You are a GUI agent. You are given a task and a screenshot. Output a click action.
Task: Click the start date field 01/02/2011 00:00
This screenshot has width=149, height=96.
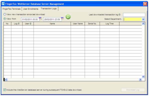click(30, 19)
